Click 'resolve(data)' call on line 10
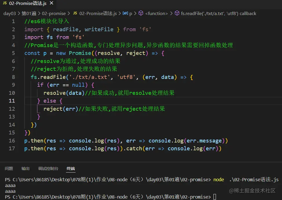Image resolution: width=282 pixels, height=200 pixels. (64, 93)
